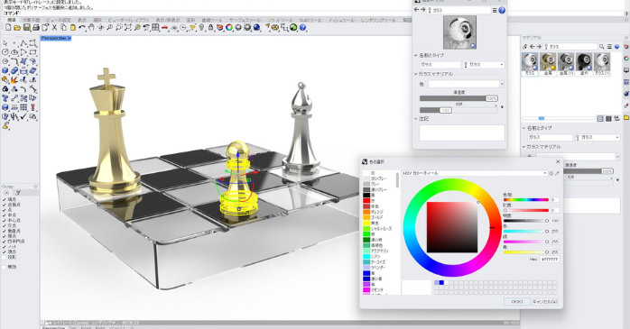The image size is (630, 329).
Task: Switch to the ソリッドツール toolbar tab
Action: (280, 20)
